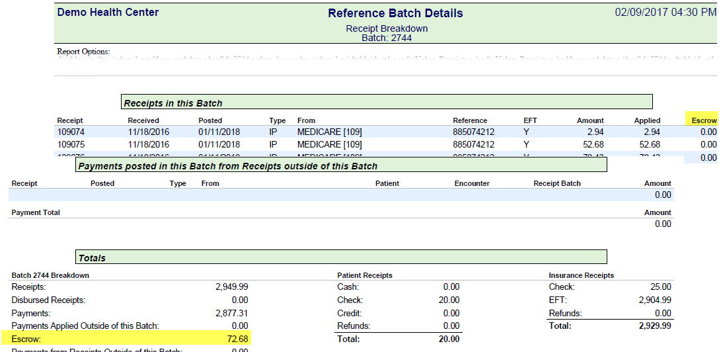This screenshot has height=352, width=719.
Task: Click Received date in receipt 109074 row
Action: pyautogui.click(x=149, y=132)
